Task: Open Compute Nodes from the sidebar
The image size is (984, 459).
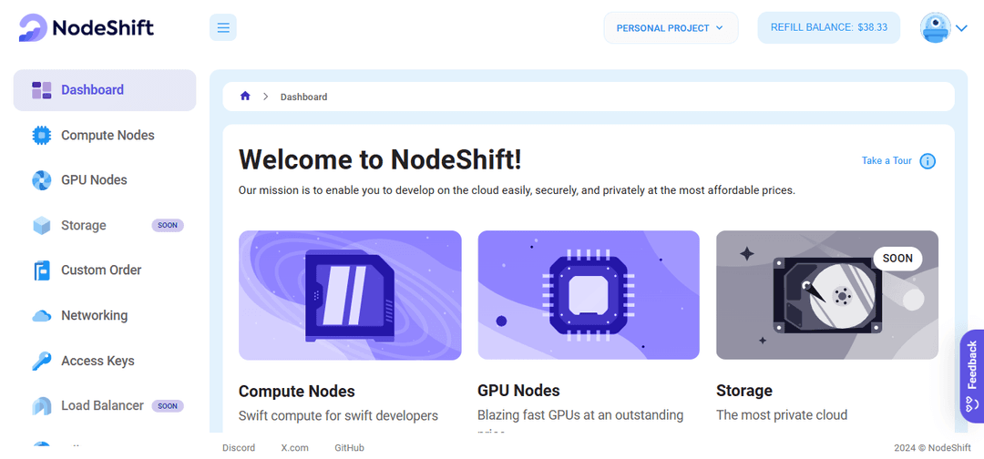Action: 108,135
